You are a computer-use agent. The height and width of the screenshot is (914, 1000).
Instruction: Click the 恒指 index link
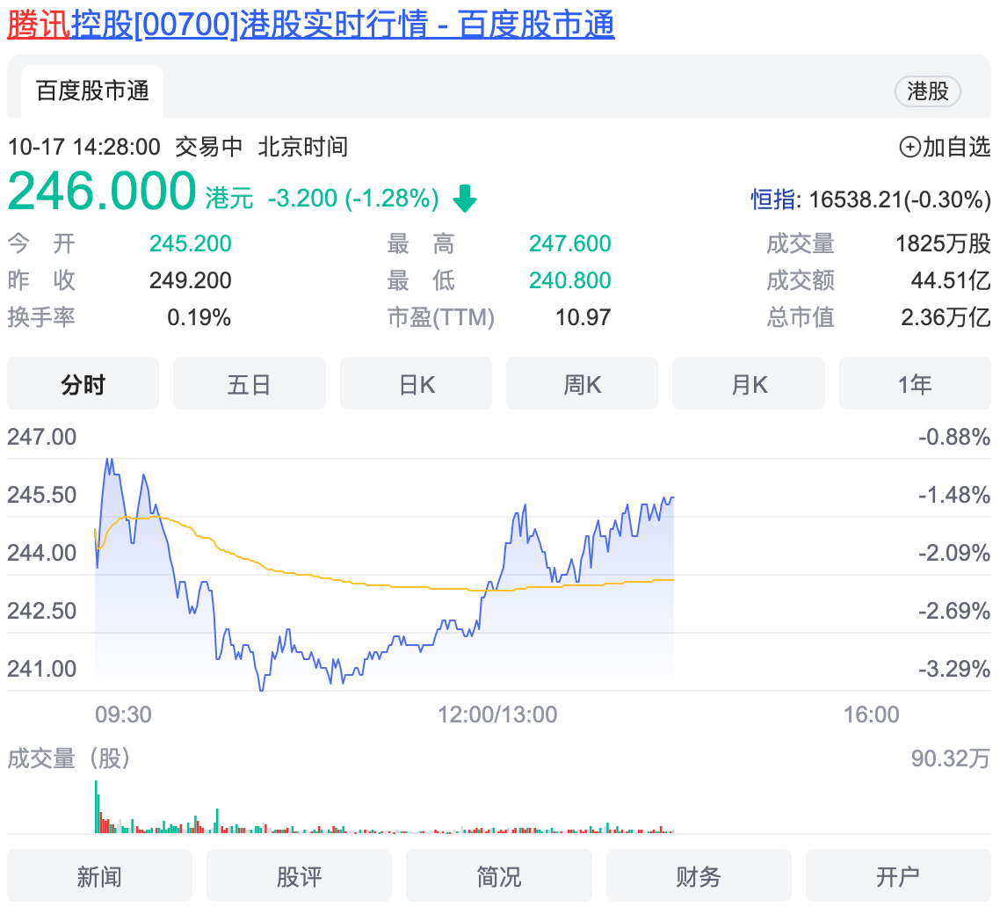[x=773, y=199]
